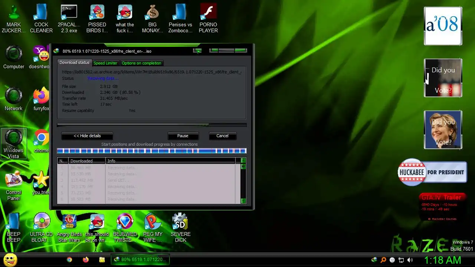Viewport: 475px width, 267px height.
Task: Select the Windows Vista desktop icon
Action: pos(14,144)
